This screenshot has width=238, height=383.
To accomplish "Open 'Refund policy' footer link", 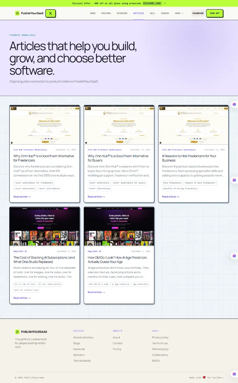I will point(160,349).
